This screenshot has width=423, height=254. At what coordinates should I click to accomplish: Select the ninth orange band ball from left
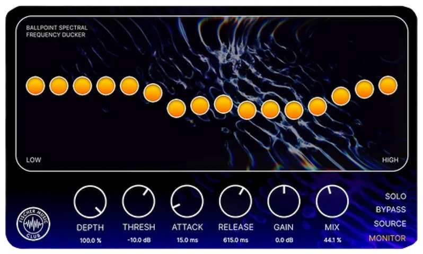coord(223,104)
